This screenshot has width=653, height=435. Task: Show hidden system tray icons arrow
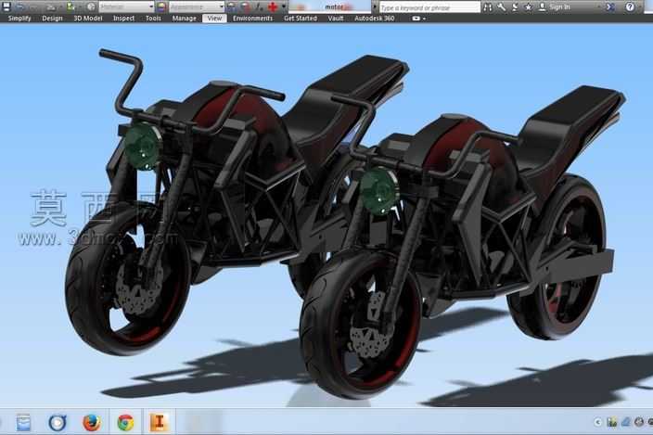click(x=598, y=422)
